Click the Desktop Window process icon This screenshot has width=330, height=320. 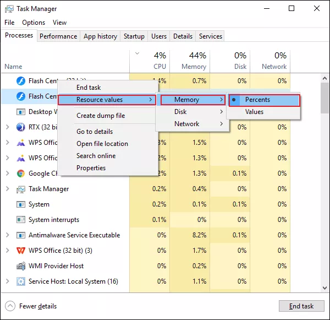point(21,112)
